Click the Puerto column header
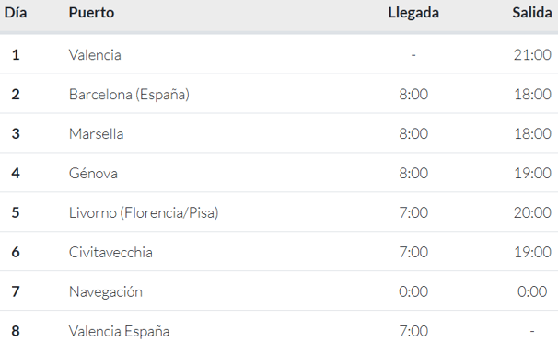 [91, 13]
